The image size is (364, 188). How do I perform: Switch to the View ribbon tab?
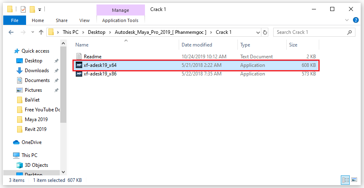(85, 20)
